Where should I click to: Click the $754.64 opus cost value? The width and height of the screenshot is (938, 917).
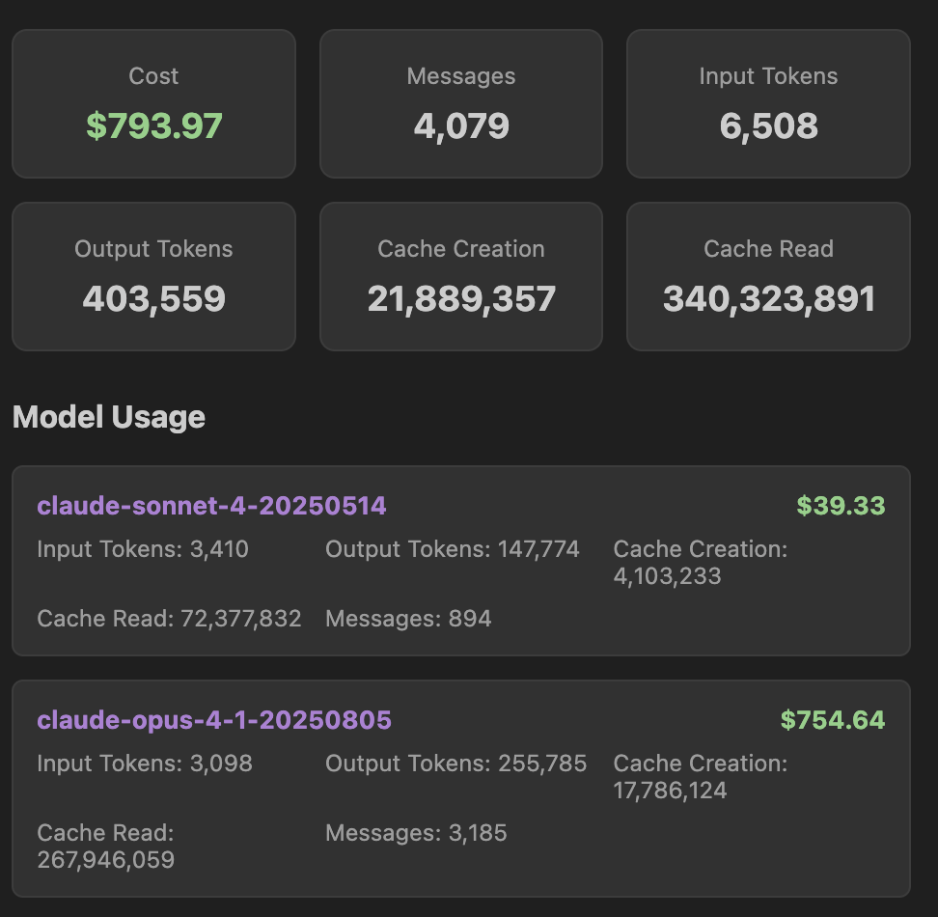(833, 720)
